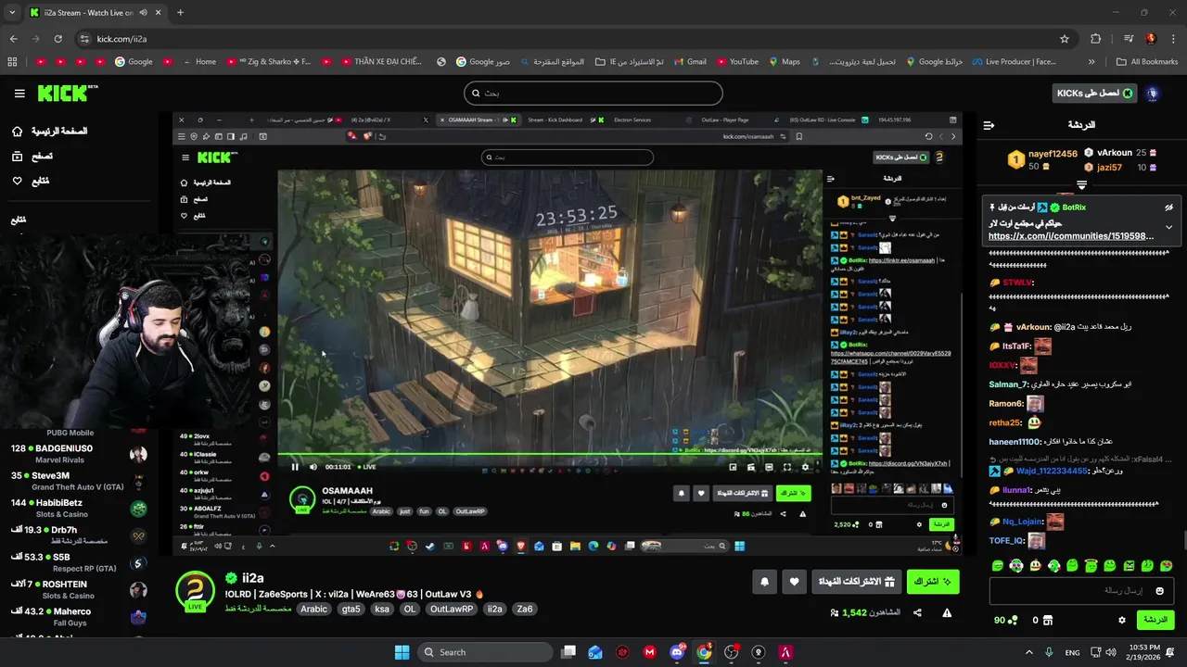Click the green Subscribe button
This screenshot has width=1187, height=667.
coord(933,582)
